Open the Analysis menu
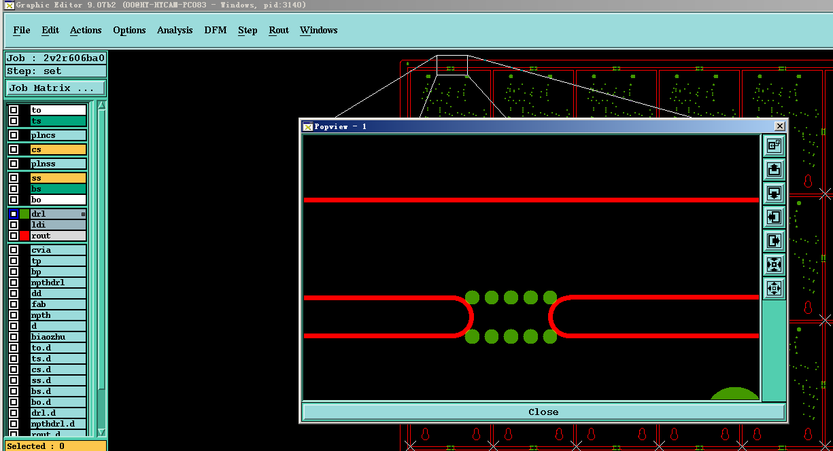 tap(175, 30)
